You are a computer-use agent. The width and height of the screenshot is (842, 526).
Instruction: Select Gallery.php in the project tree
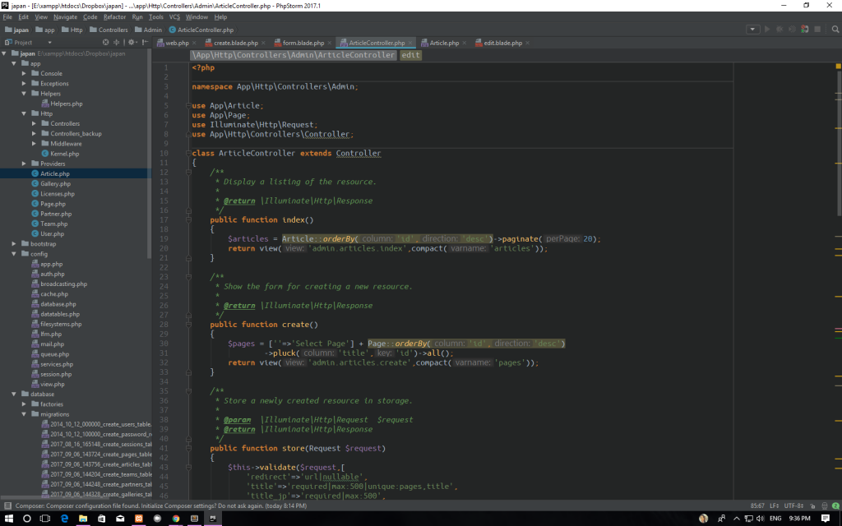pyautogui.click(x=55, y=184)
